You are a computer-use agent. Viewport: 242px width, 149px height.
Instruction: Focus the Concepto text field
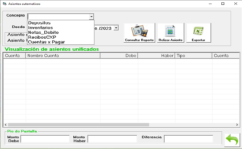tap(58, 17)
